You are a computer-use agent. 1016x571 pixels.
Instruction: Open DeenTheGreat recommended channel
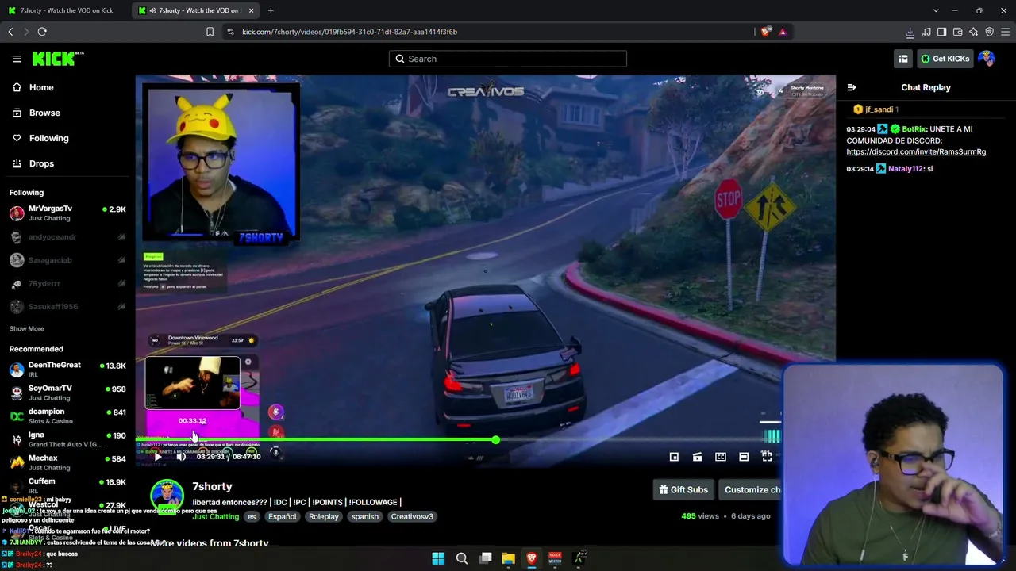[x=67, y=370]
